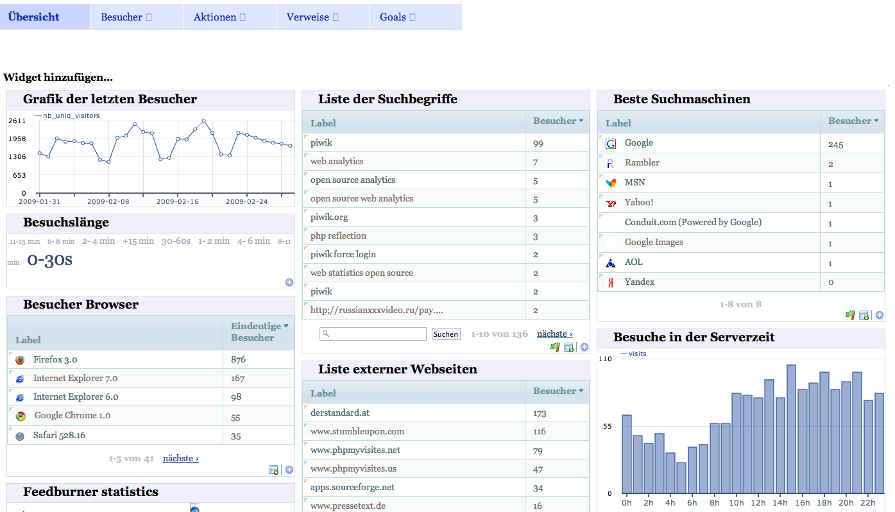Switch to the Goals tab
The image size is (895, 512).
[x=397, y=17]
